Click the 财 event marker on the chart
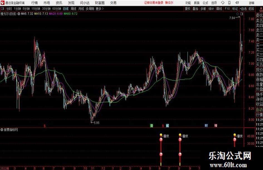This screenshot has width=263, height=170. tap(206, 126)
